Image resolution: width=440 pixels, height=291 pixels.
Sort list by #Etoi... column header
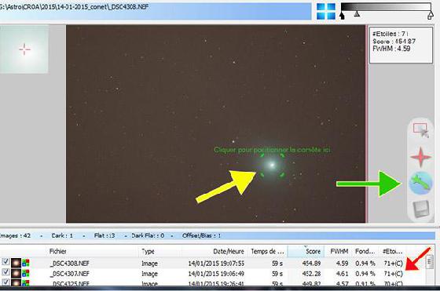[393, 252]
